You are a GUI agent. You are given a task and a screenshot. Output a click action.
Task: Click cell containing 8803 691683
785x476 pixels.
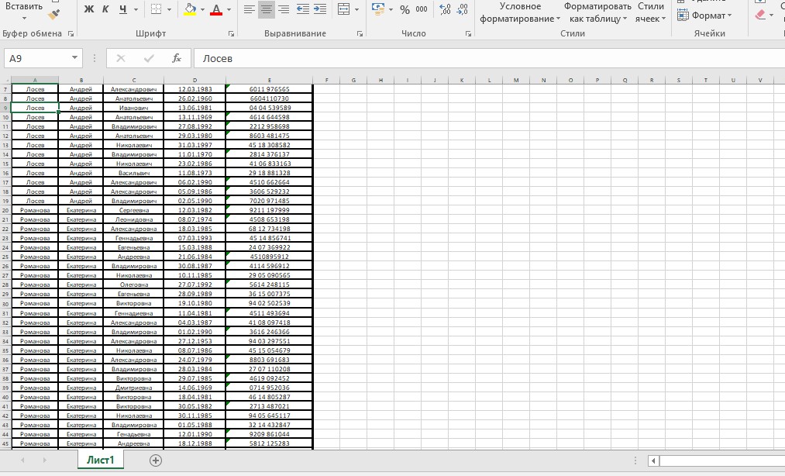[x=270, y=360]
